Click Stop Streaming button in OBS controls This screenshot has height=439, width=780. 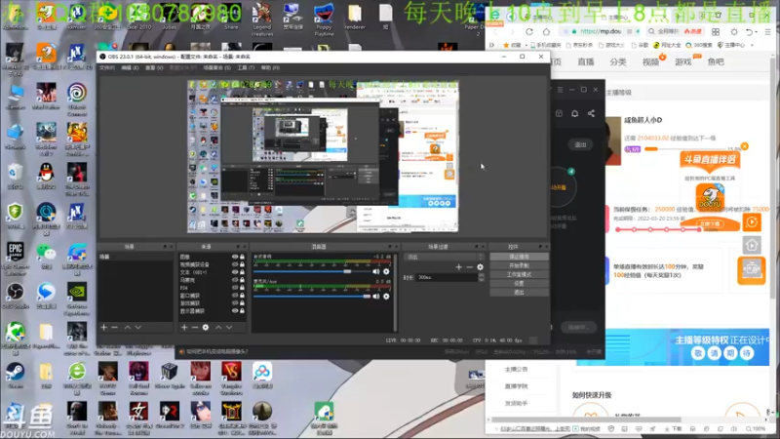coord(520,257)
